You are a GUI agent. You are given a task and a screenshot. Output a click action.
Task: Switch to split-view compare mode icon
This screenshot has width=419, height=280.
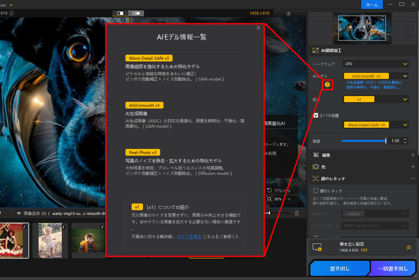pyautogui.click(x=120, y=13)
